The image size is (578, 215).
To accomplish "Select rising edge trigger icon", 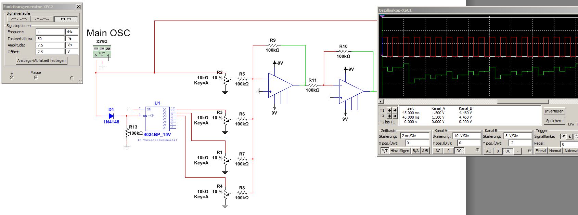I will (x=563, y=136).
